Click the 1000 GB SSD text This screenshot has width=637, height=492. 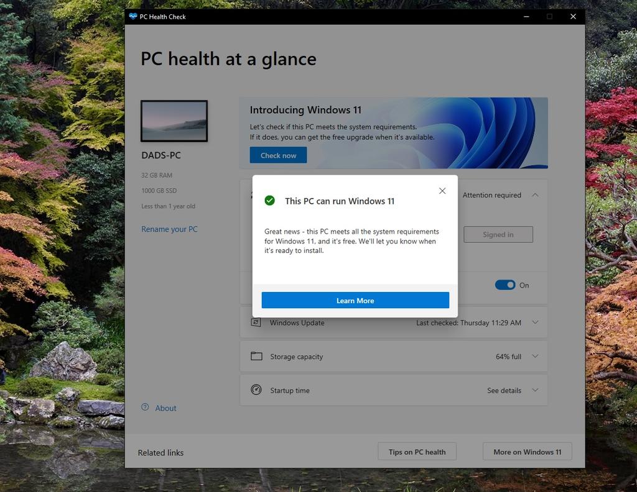(x=159, y=191)
